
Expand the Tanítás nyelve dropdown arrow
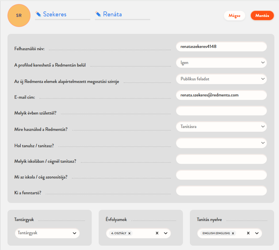click(257, 233)
